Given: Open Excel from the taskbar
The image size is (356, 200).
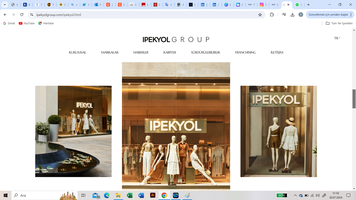Looking at the screenshot, I should click(x=130, y=196).
